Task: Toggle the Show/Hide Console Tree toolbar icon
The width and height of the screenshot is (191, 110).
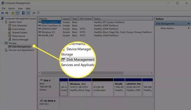Action: pos(18,13)
